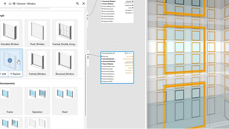Image resolution: width=229 pixels, height=129 pixels.
Task: Click the orange BackSpace output on Extruded_Window_RF
Action: (129, 73)
